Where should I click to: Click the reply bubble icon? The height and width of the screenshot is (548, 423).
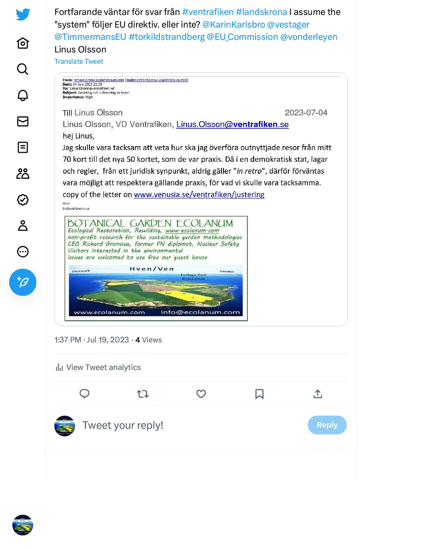tap(85, 394)
